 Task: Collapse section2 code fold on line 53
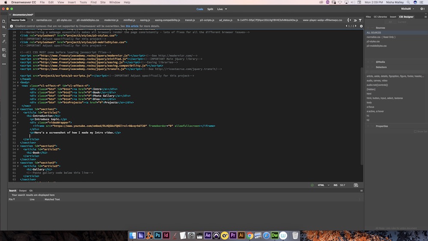click(18, 146)
